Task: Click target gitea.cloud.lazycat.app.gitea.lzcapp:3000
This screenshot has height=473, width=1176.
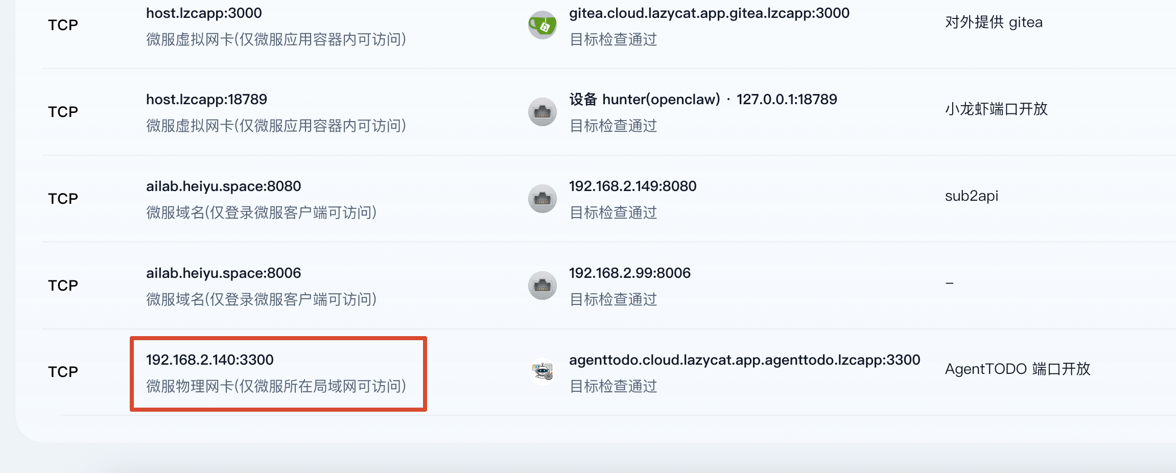Action: 709,13
